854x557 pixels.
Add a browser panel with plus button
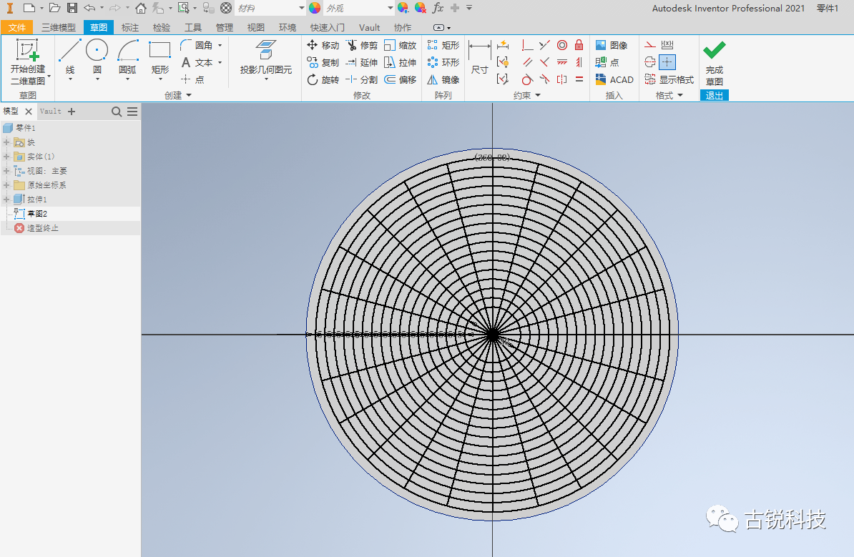point(72,112)
